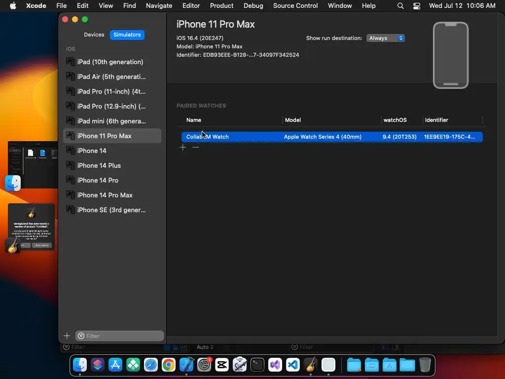Open the Trash in the Dock
Screen dimensions: 505x379
point(425,365)
